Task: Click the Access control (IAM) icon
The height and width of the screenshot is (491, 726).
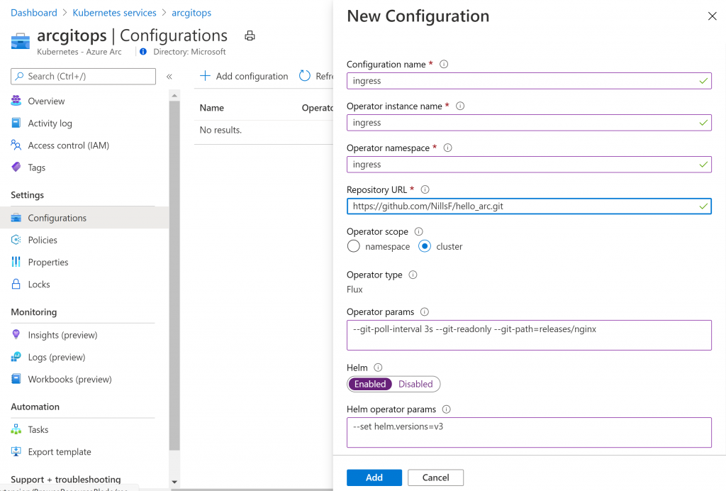Action: [16, 145]
